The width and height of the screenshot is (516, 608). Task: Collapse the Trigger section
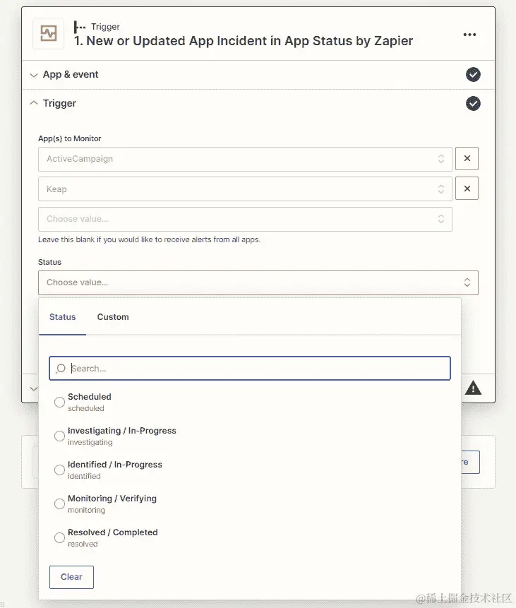coord(34,103)
